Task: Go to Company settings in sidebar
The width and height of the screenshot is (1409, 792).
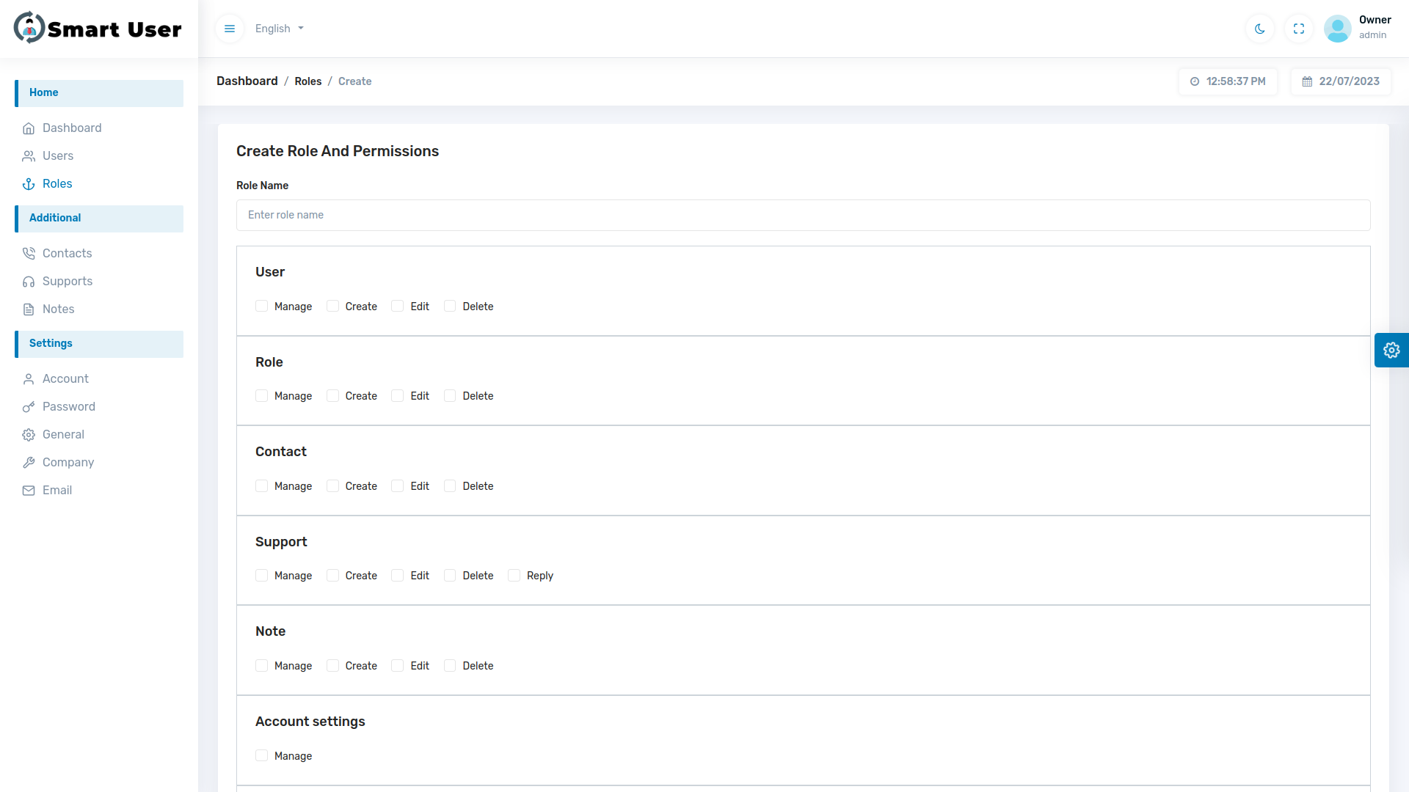Action: (68, 462)
